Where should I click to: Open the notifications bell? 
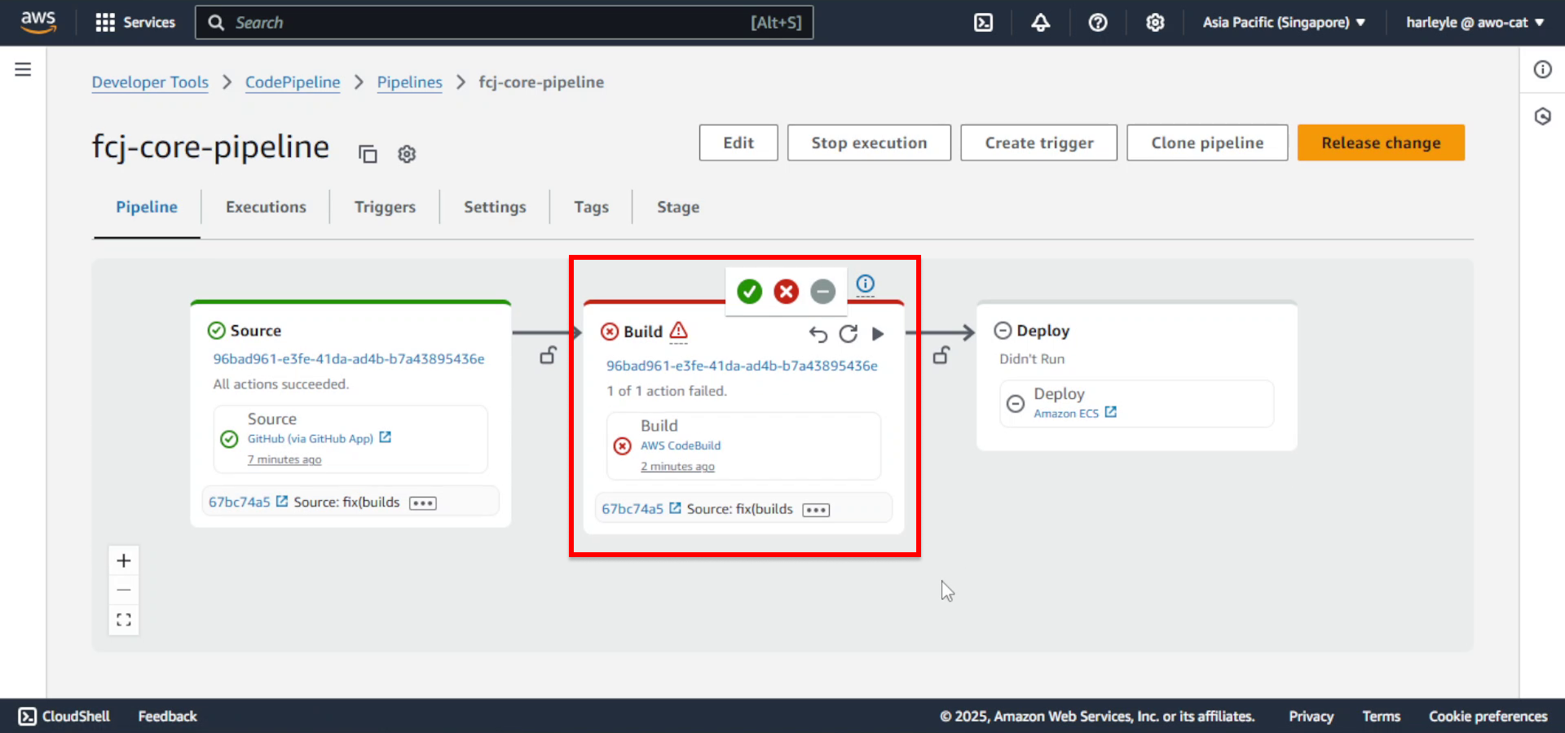(x=1041, y=23)
